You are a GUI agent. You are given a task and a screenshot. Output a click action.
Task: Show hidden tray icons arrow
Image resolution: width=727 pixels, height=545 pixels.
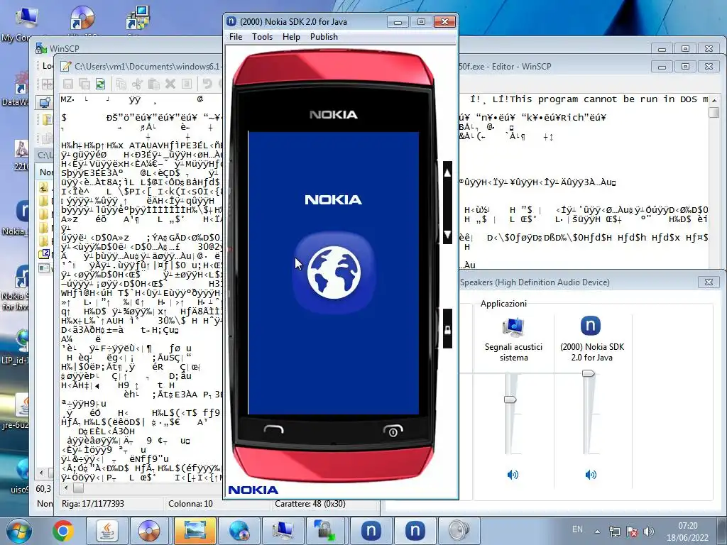tap(597, 531)
